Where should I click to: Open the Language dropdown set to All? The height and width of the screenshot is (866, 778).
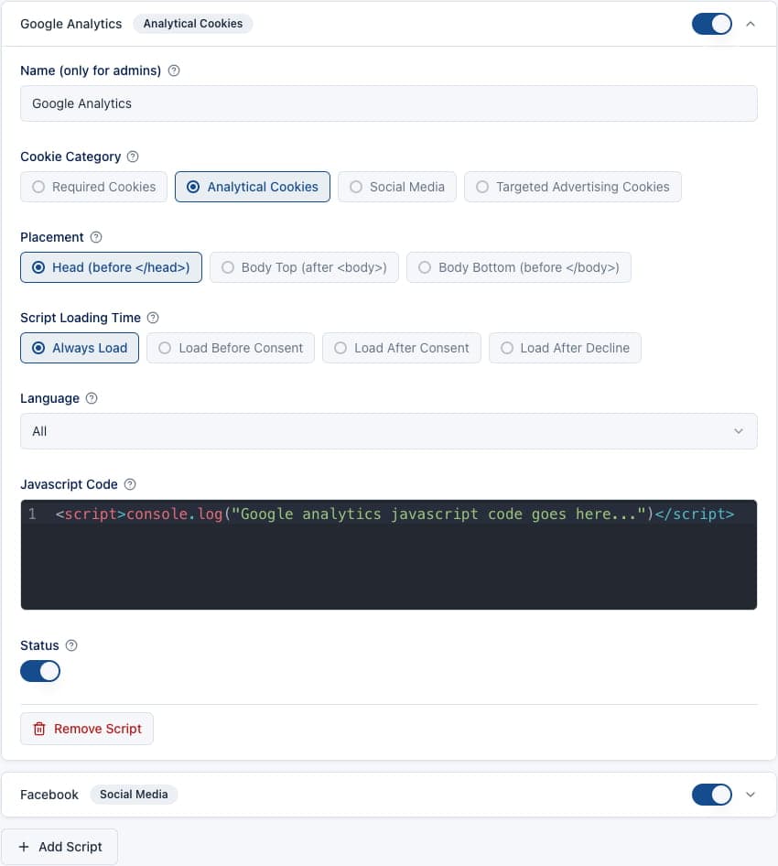coord(389,431)
